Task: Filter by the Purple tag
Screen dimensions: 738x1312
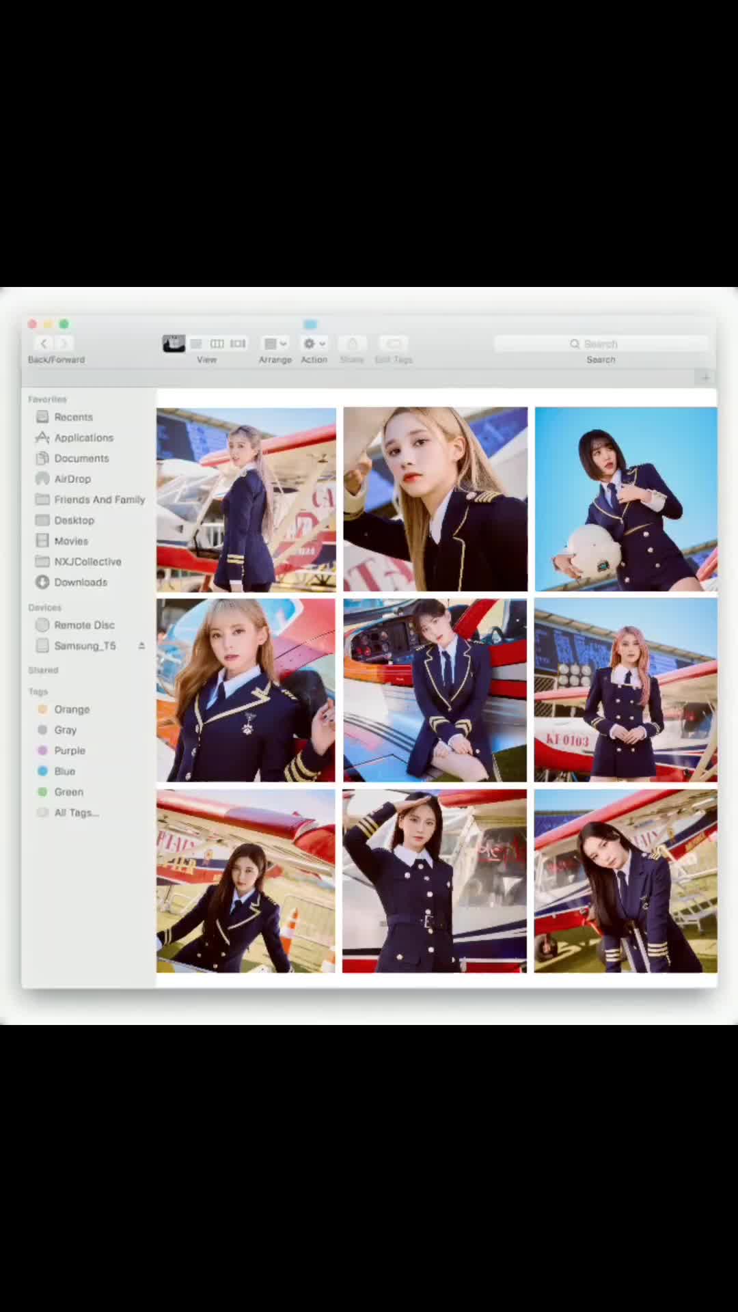Action: tap(61, 750)
